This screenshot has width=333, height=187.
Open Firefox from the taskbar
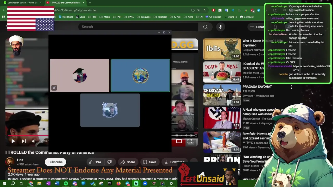(119, 184)
